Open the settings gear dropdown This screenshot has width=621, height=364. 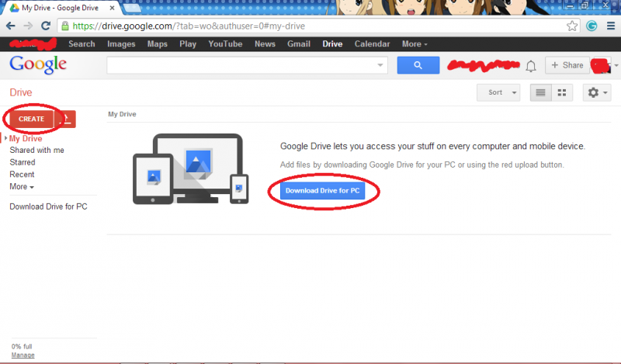(597, 92)
